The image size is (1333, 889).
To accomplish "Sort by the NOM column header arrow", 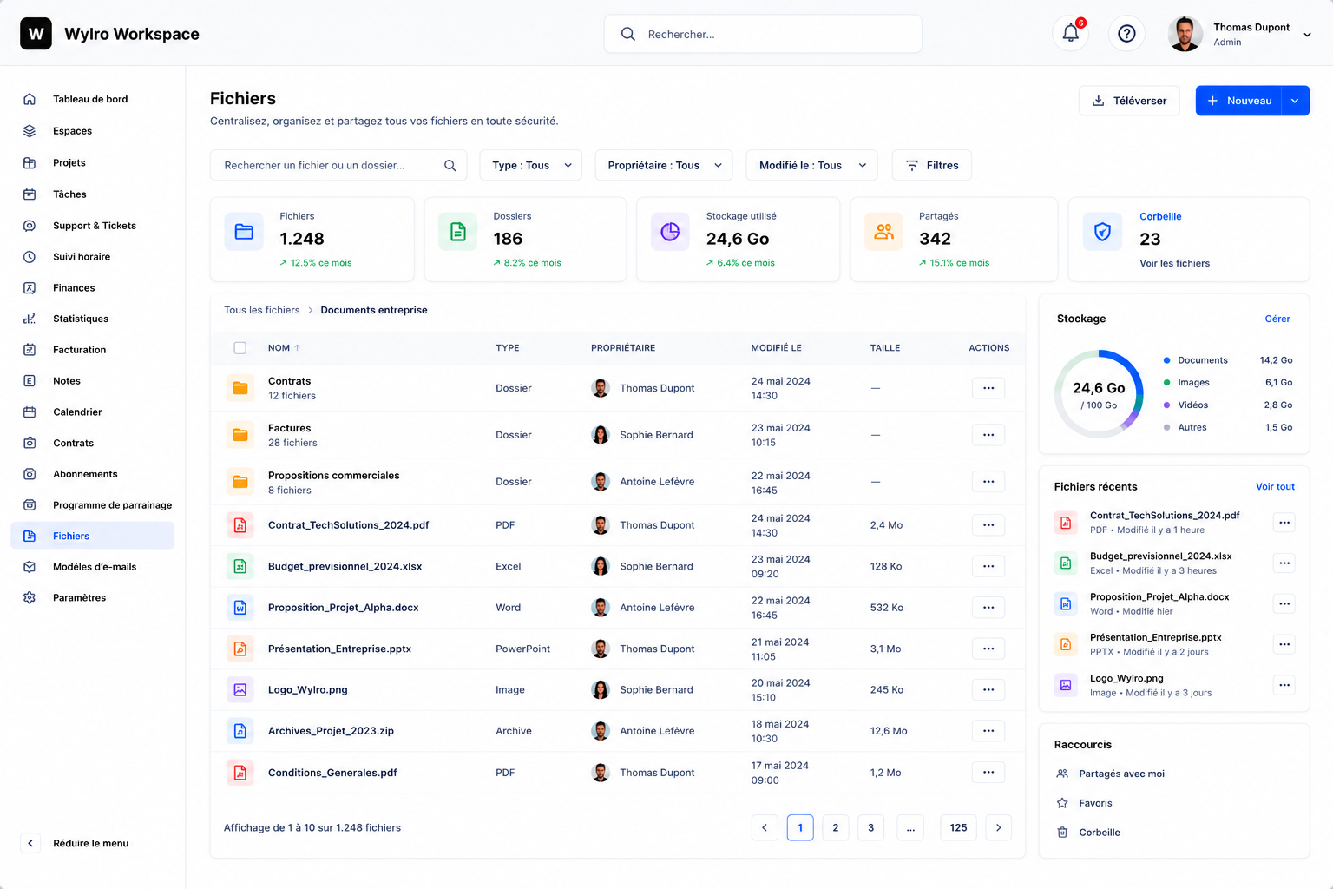I will click(x=298, y=348).
